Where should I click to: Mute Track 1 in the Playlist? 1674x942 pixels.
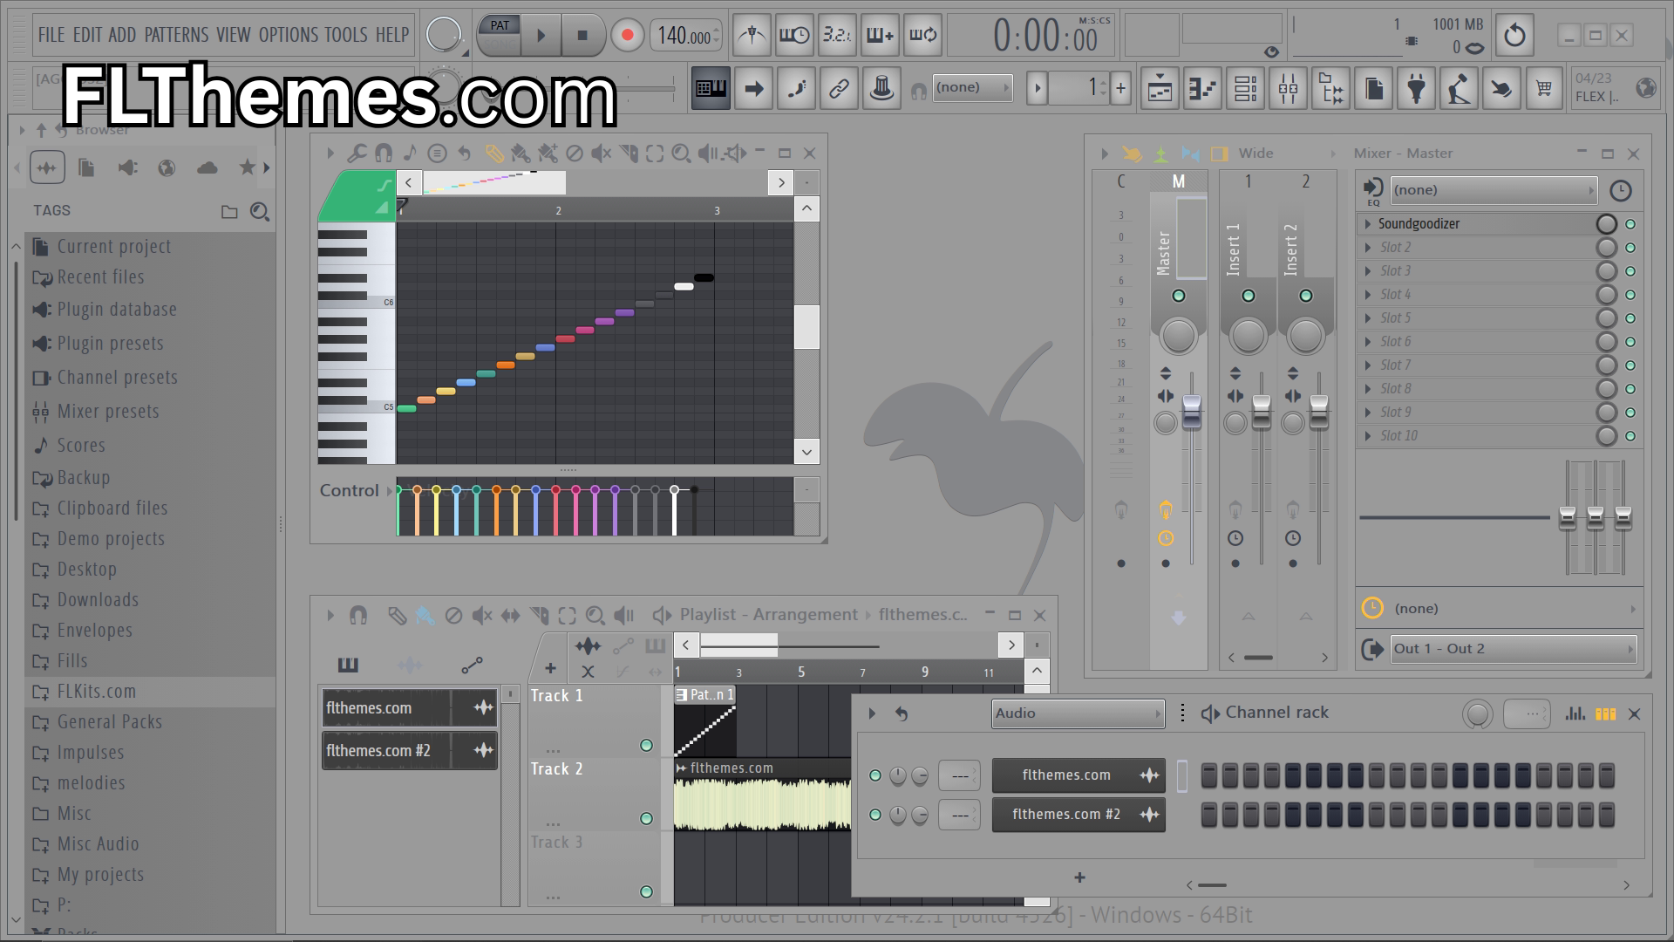tap(646, 746)
